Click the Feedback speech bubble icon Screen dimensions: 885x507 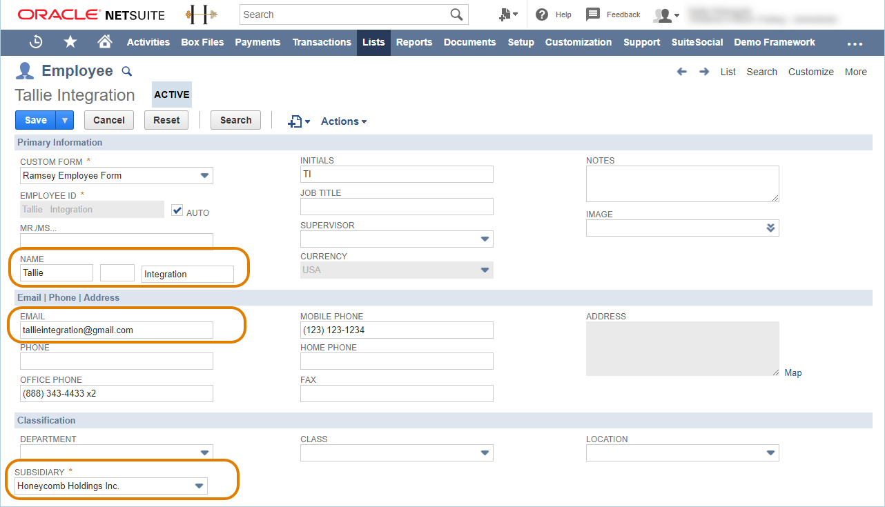(592, 14)
